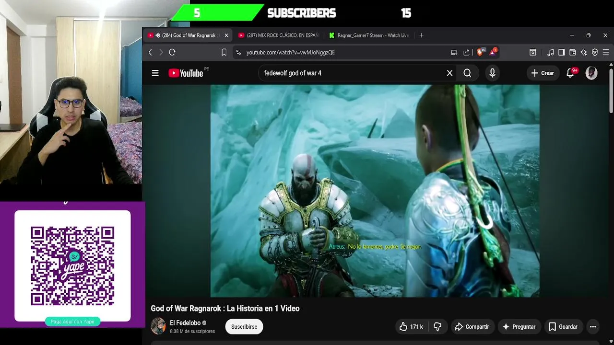Open more actions ellipsis under the video
Viewport: 614px width, 345px height.
pos(593,327)
